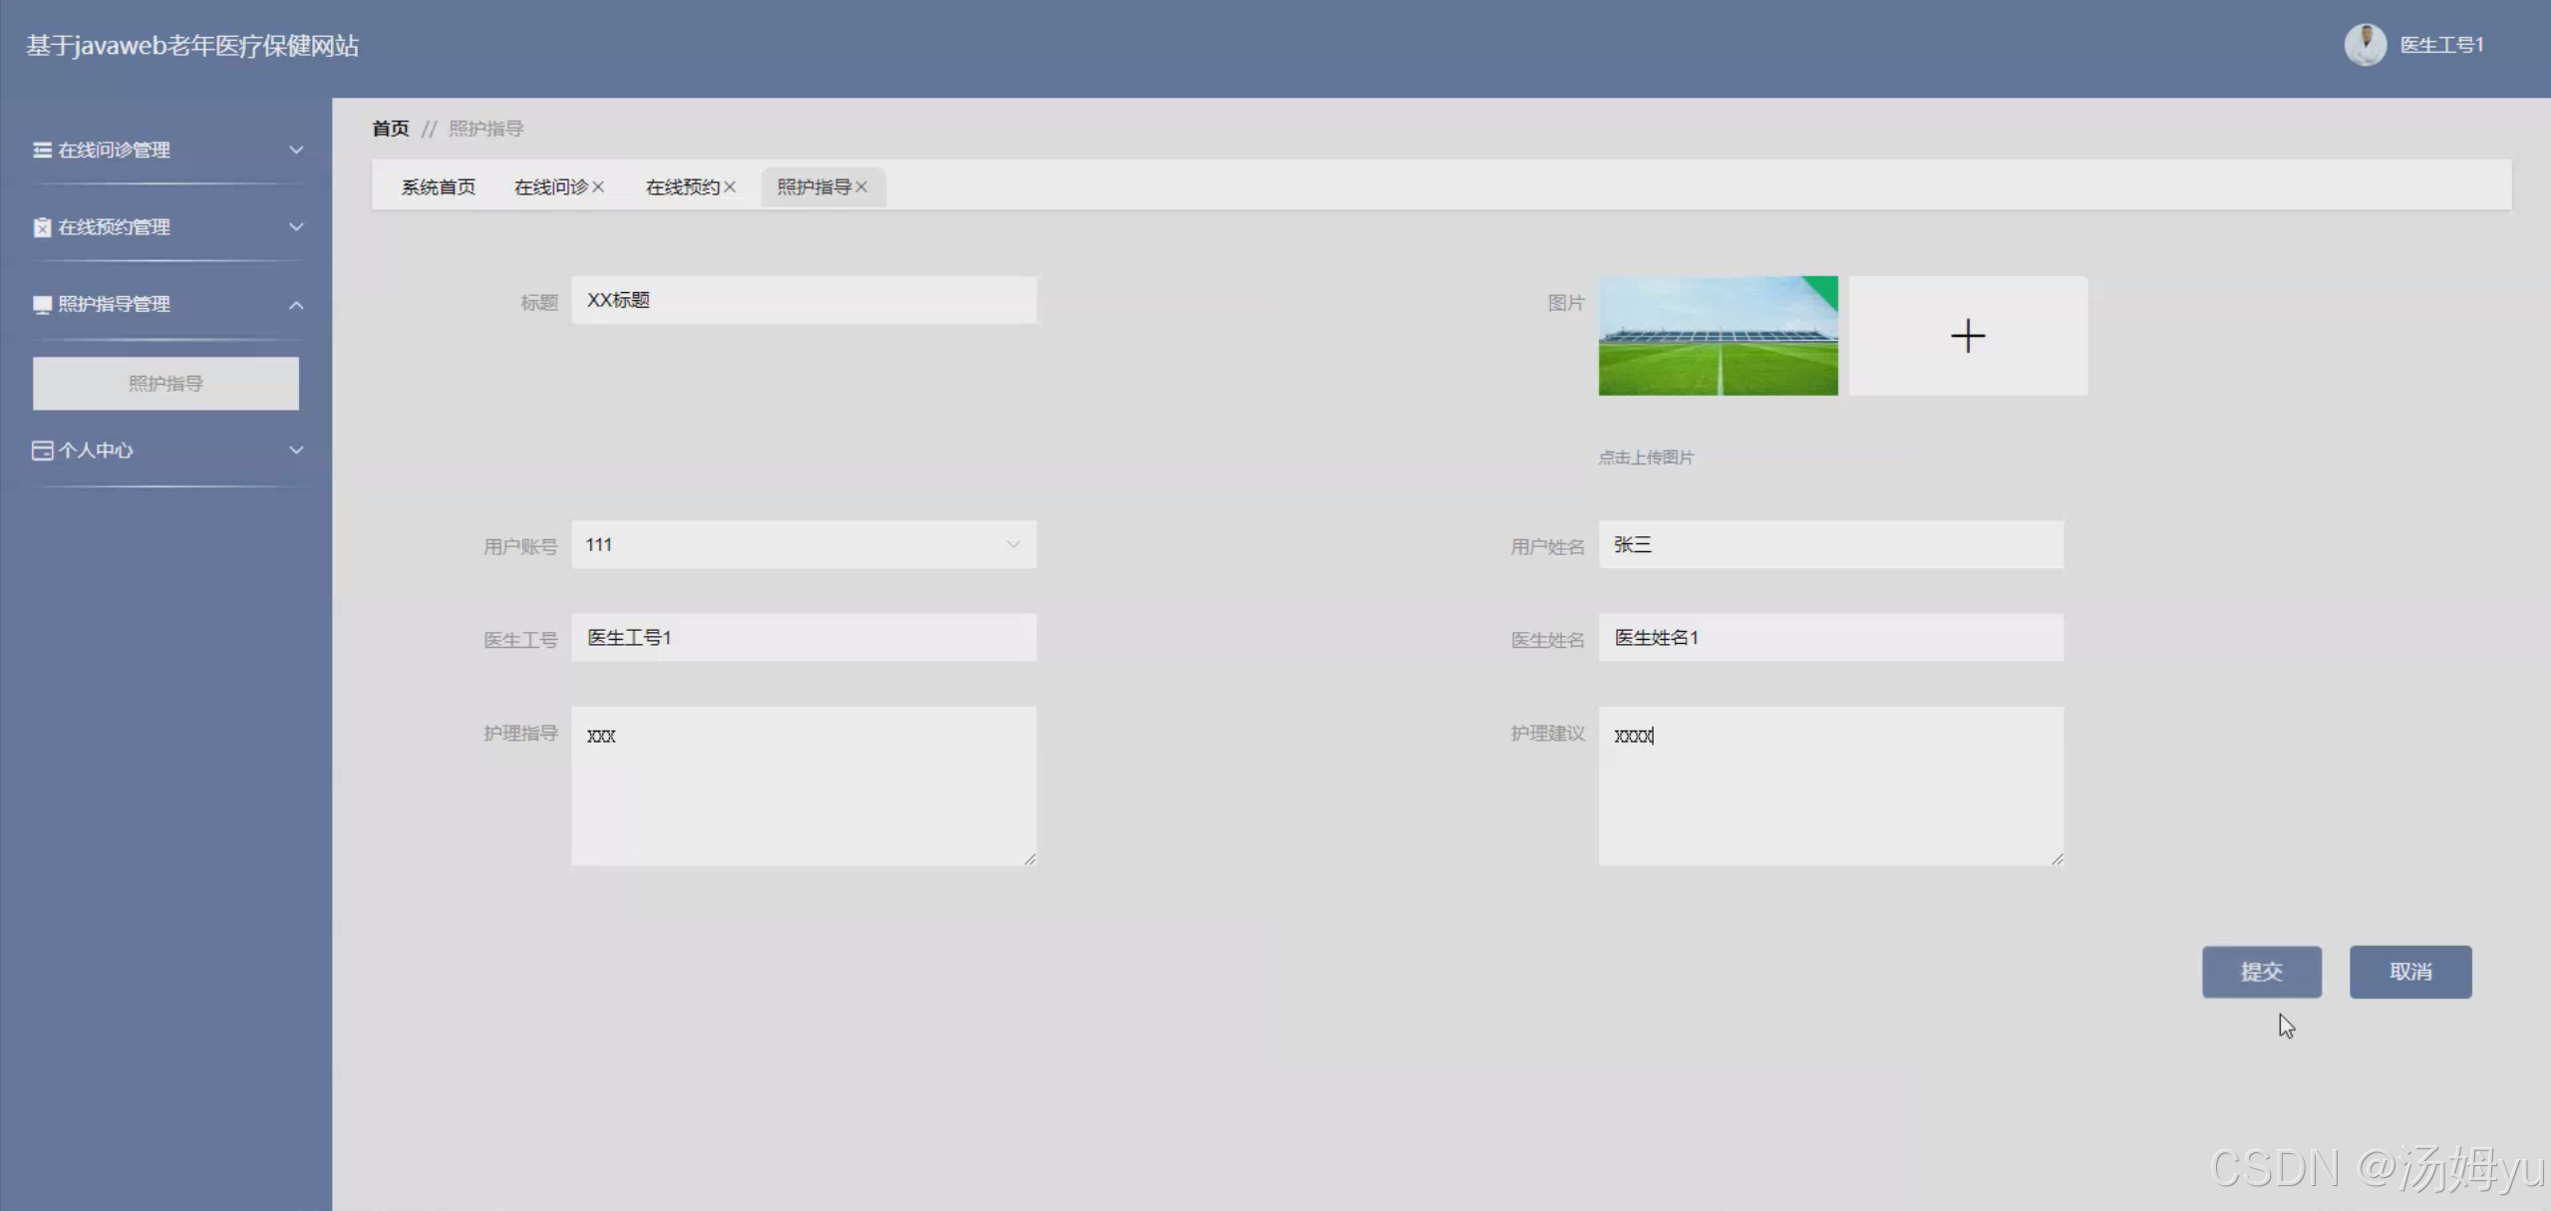The height and width of the screenshot is (1211, 2551).
Task: Open the 用户账号 dropdown showing 111
Action: (802, 544)
